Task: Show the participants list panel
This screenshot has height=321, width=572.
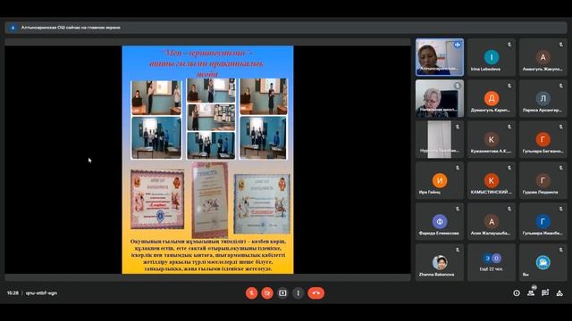Action: click(531, 292)
